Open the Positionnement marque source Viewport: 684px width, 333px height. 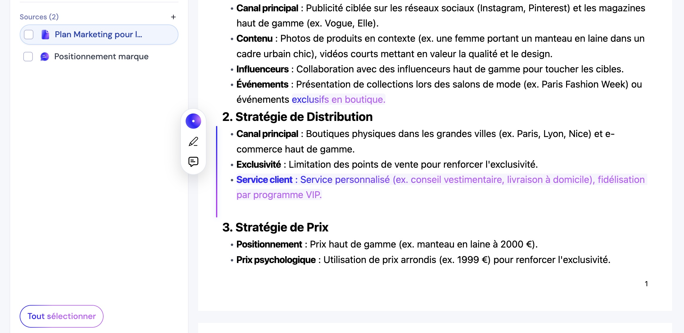click(101, 57)
